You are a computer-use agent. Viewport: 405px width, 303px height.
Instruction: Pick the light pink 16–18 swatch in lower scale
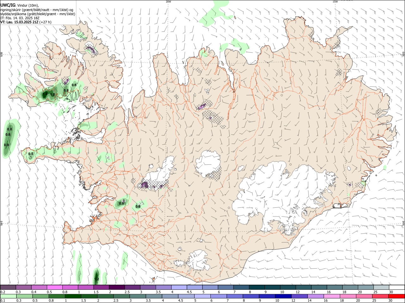coord(332,296)
